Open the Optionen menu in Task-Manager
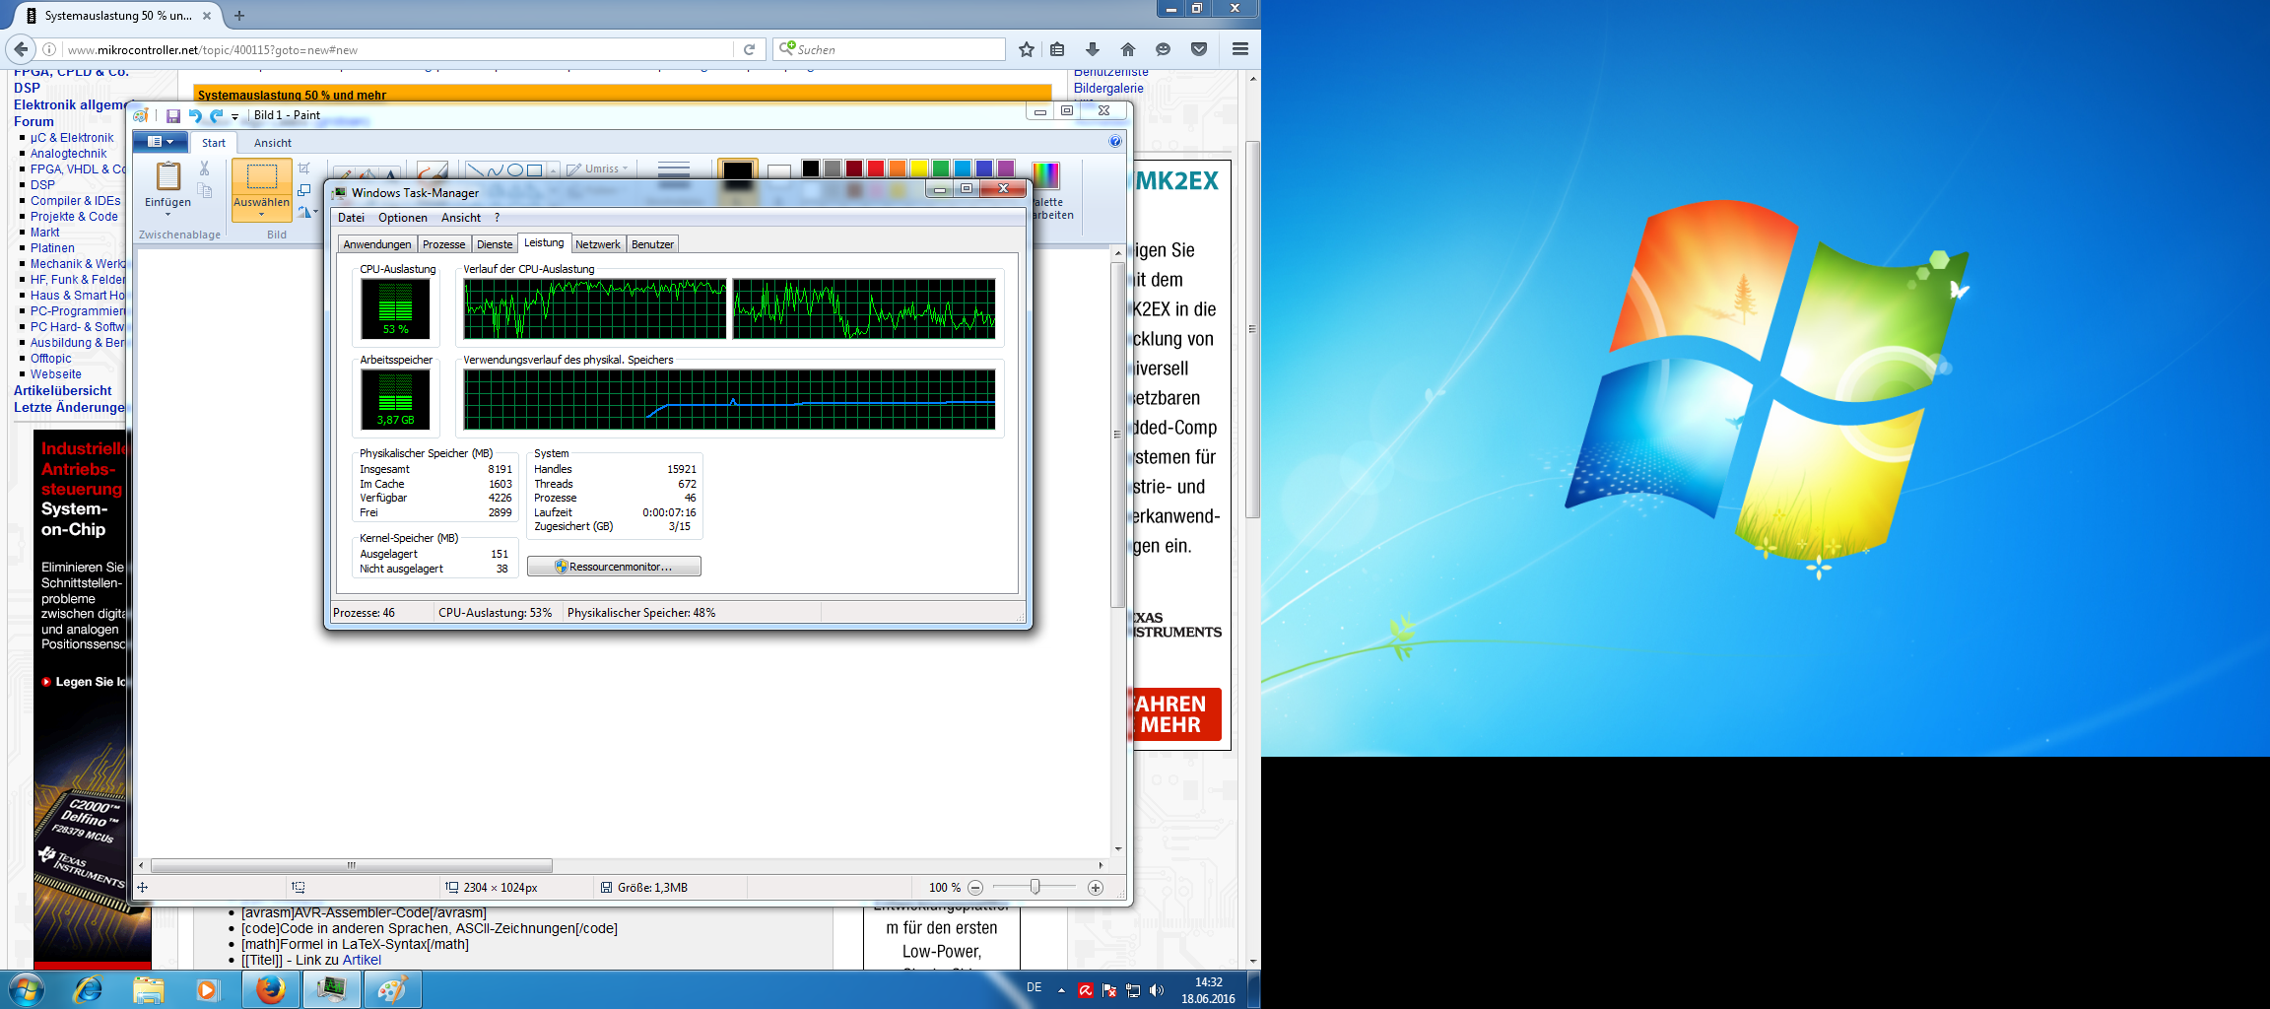2270x1009 pixels. [x=403, y=218]
